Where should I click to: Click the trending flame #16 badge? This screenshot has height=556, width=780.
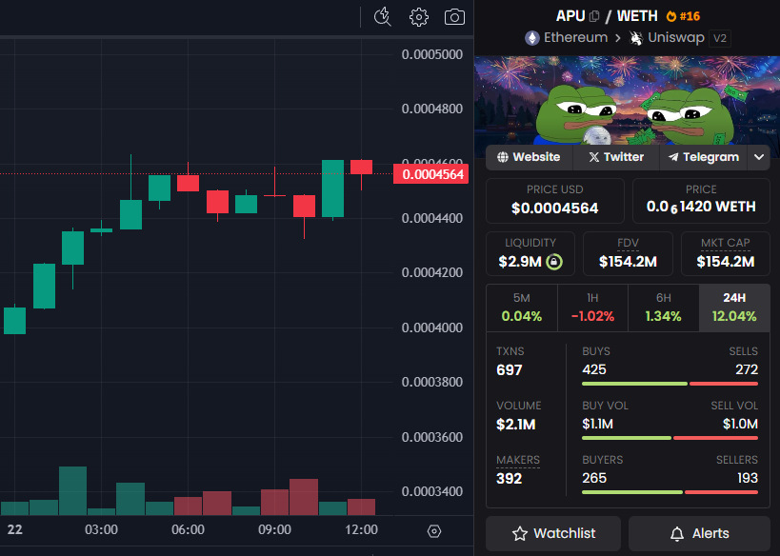coord(683,16)
